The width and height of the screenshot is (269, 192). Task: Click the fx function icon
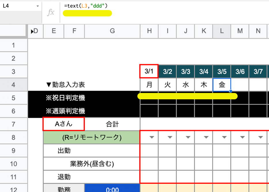coord(51,12)
